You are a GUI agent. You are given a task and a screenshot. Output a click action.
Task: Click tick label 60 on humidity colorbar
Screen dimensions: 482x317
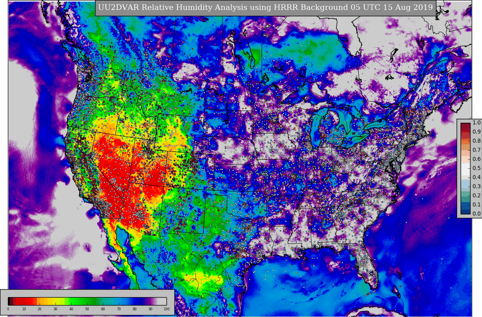tap(103, 309)
